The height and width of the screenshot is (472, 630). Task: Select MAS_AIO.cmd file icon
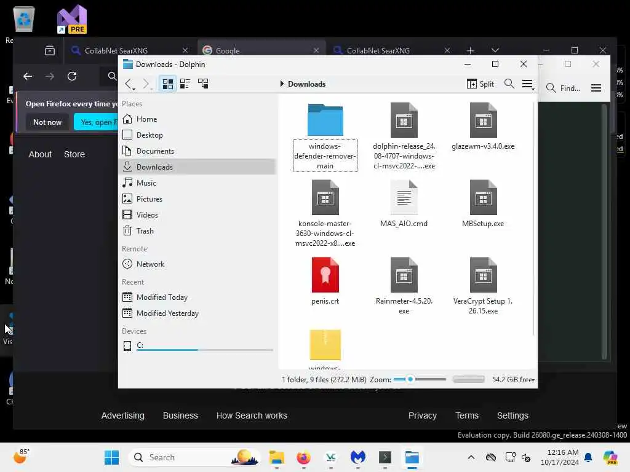[x=404, y=197]
